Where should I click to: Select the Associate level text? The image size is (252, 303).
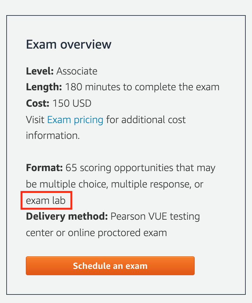77,71
